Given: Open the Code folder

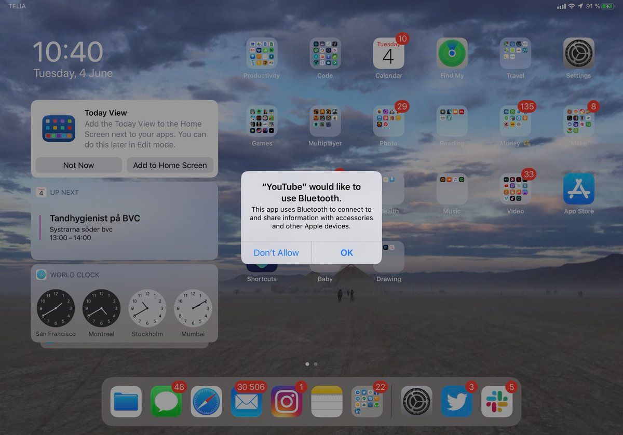Looking at the screenshot, I should (x=325, y=53).
